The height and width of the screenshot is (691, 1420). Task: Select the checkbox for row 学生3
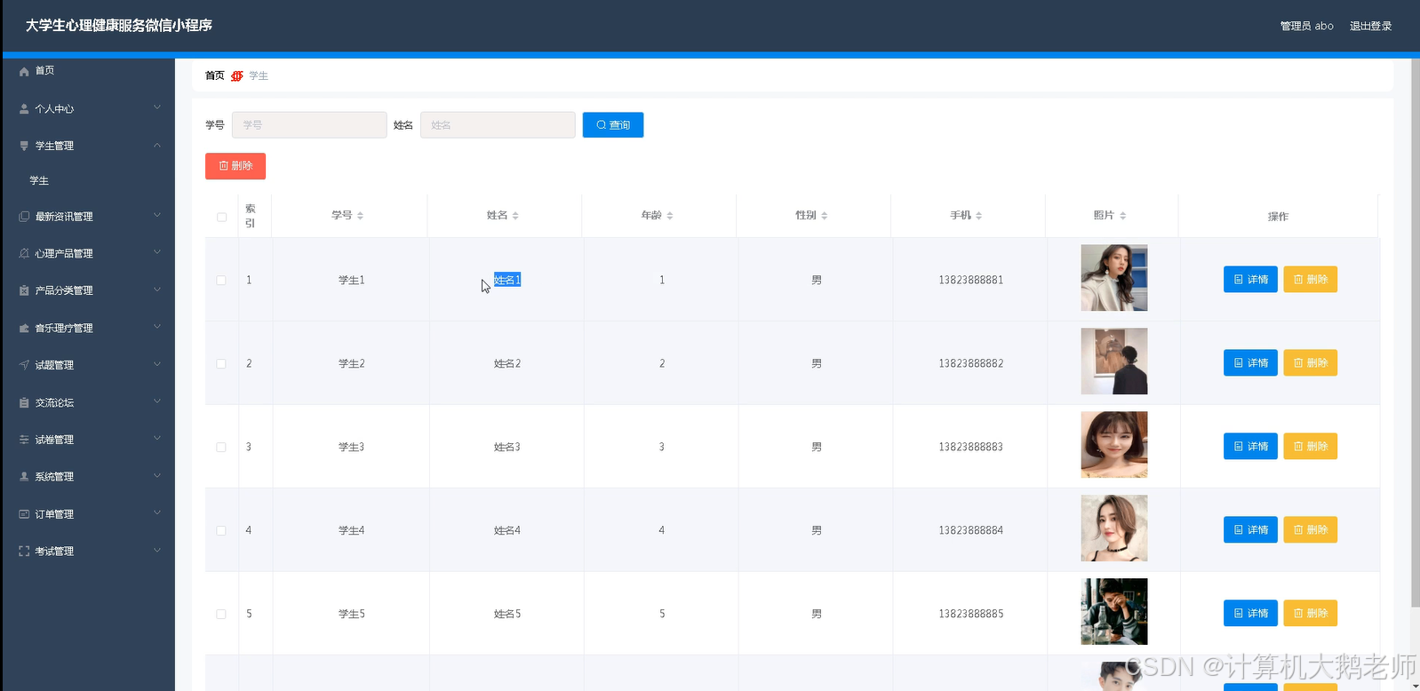[x=221, y=447]
